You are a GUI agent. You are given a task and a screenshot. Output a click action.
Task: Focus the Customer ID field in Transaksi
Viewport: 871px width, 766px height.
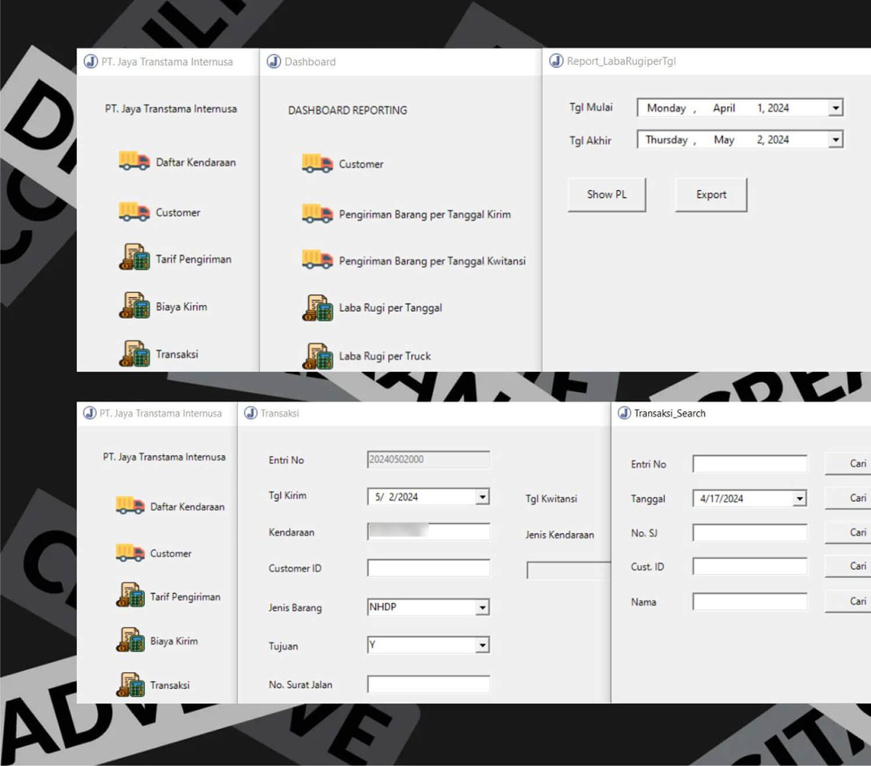[429, 568]
